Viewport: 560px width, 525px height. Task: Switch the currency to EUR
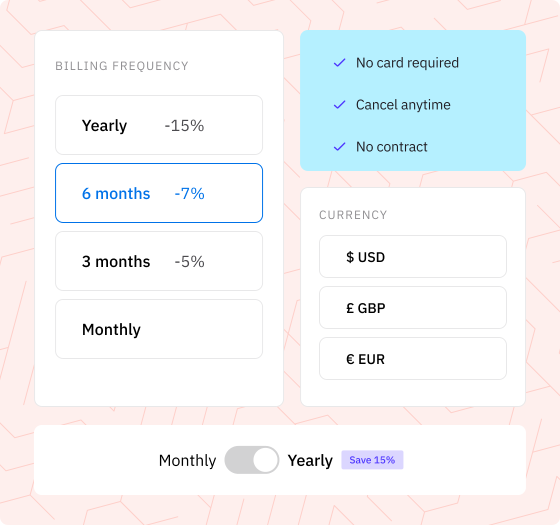[413, 359]
